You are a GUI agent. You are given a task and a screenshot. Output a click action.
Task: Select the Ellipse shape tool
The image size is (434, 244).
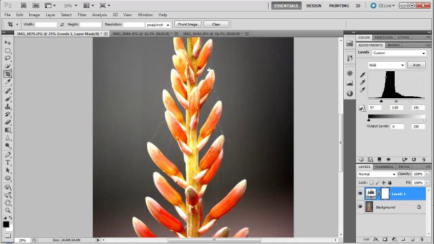click(x=7, y=178)
